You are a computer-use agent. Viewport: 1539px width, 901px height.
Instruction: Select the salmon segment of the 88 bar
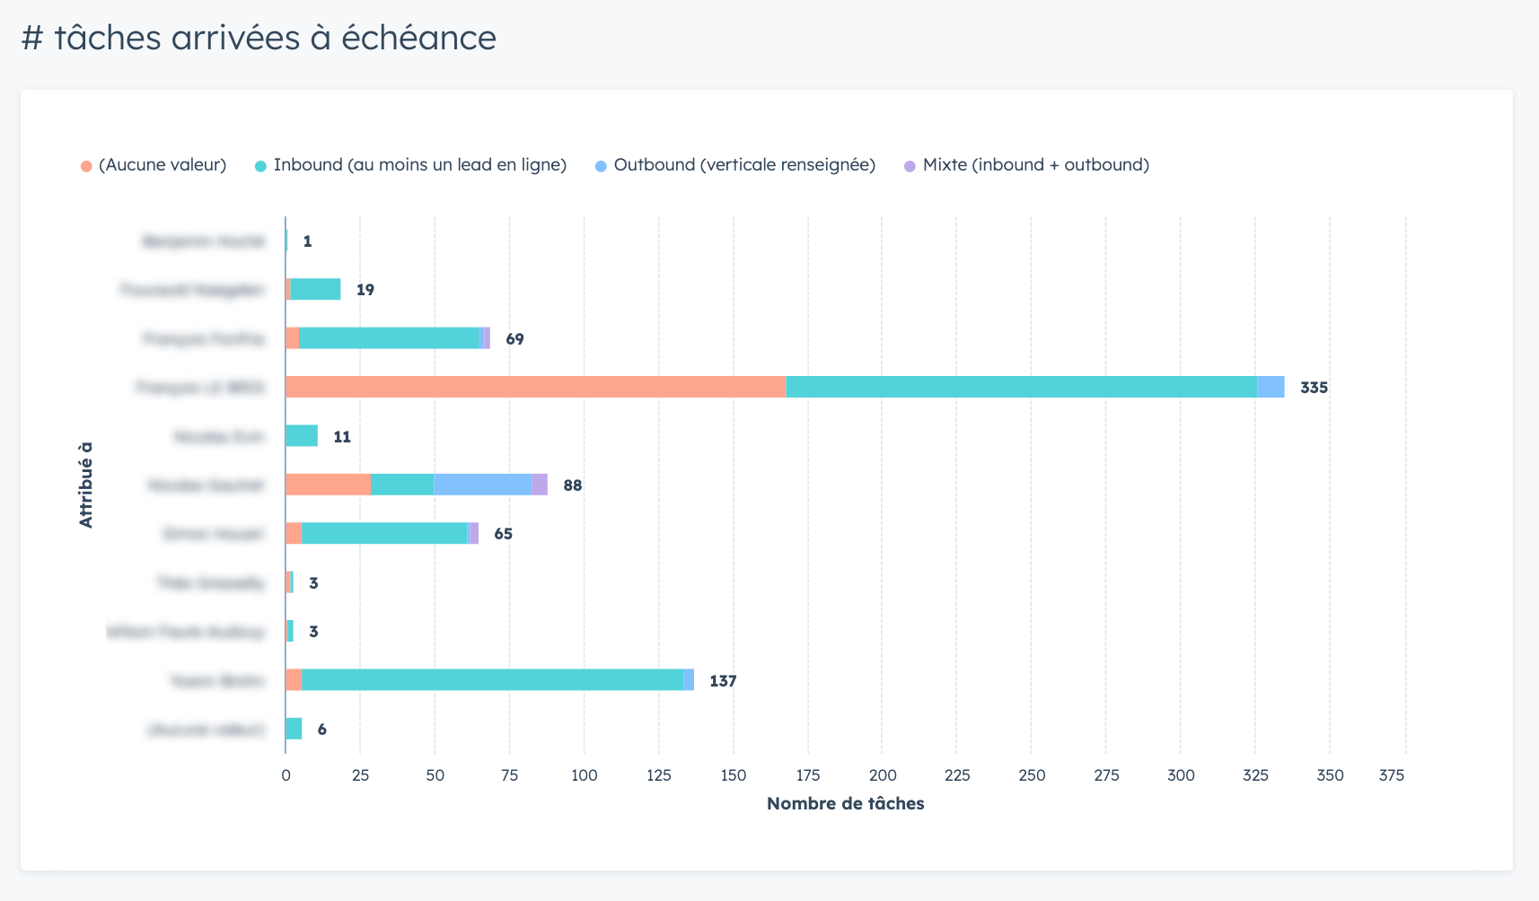coord(328,485)
